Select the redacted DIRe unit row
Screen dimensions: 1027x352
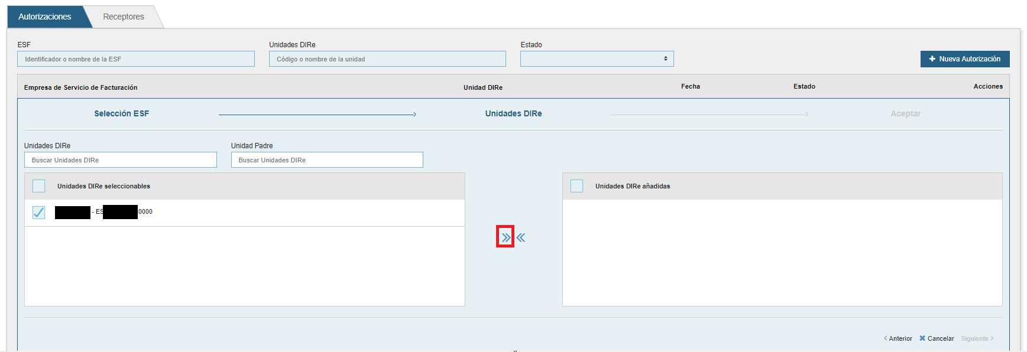click(236, 212)
